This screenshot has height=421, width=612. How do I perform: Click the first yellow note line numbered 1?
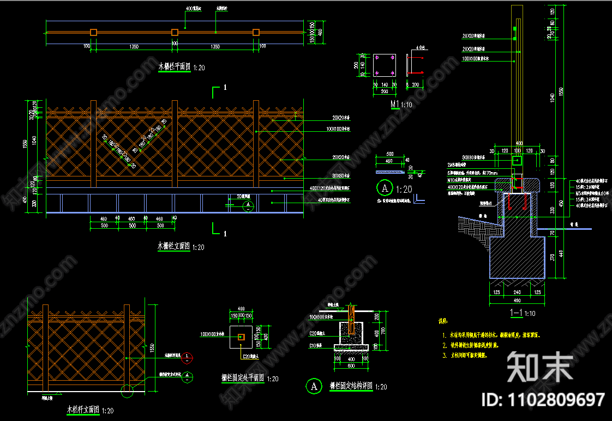(x=494, y=335)
